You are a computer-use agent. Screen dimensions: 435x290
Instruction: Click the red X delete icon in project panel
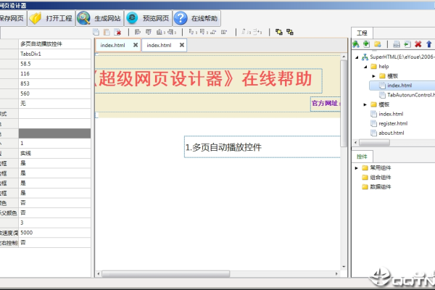pyautogui.click(x=418, y=44)
